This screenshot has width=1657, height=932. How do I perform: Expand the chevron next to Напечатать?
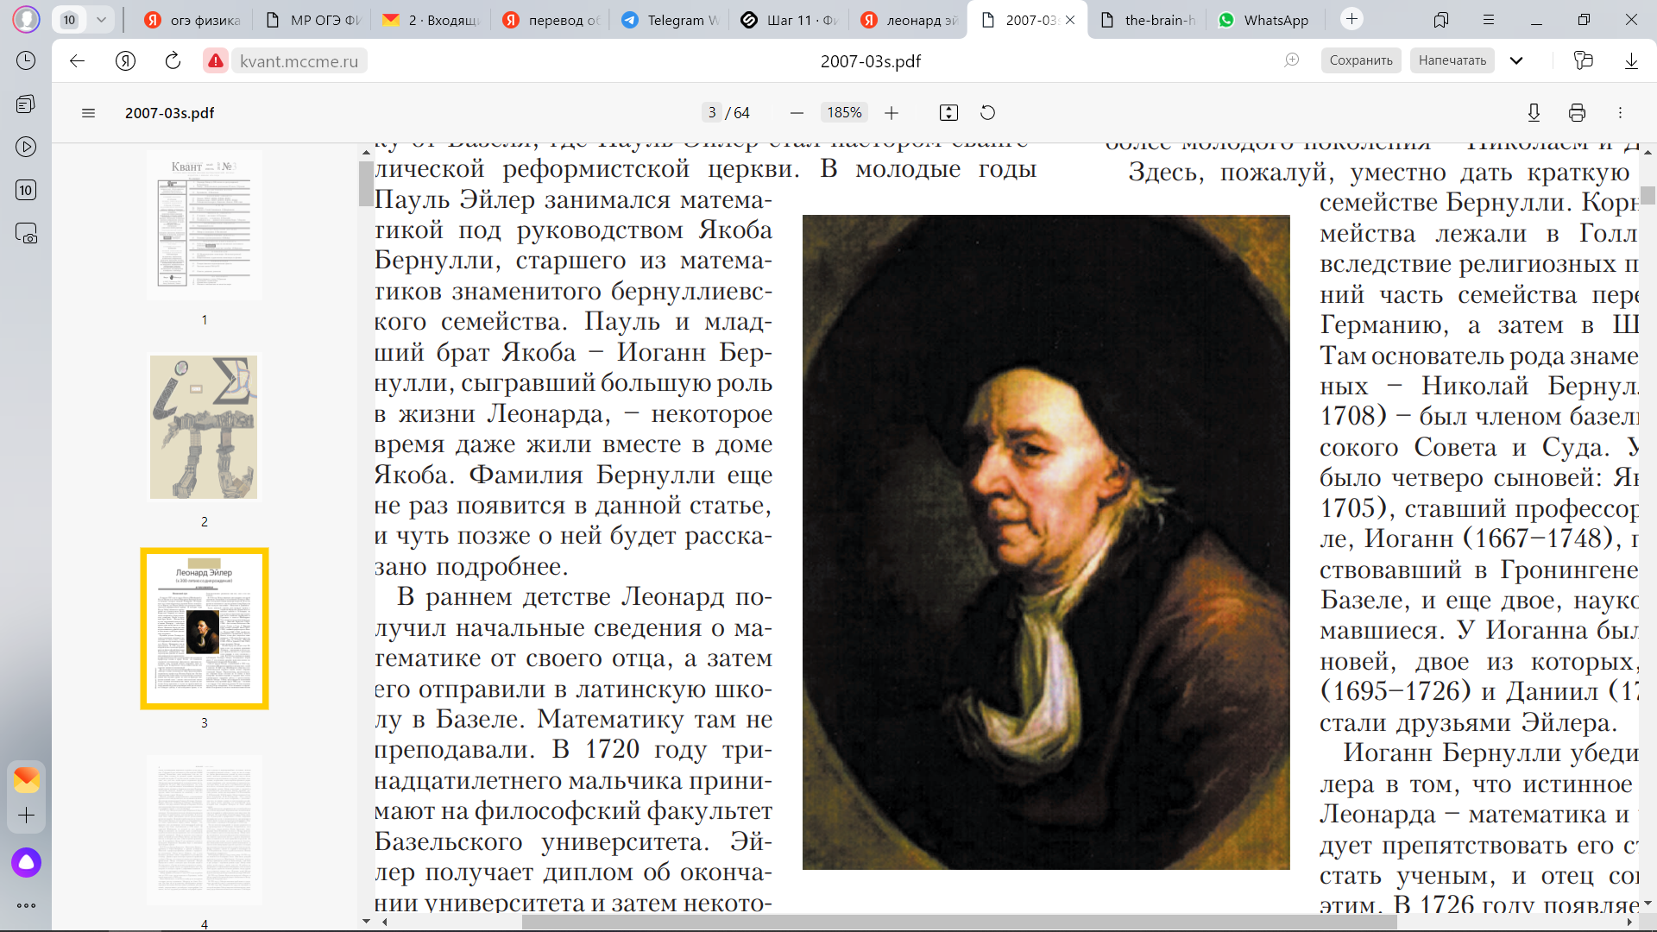[1516, 60]
